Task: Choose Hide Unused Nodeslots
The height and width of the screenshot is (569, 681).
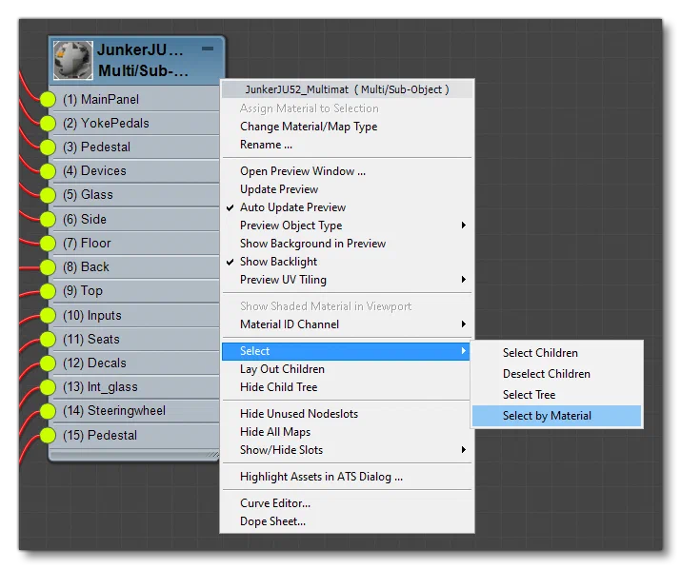Action: (x=347, y=414)
